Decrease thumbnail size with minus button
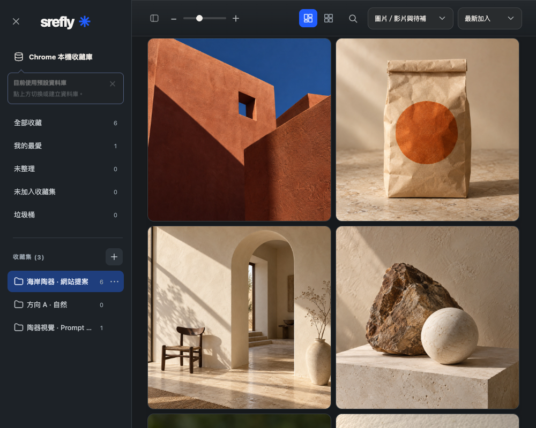The width and height of the screenshot is (536, 428). pyautogui.click(x=174, y=19)
